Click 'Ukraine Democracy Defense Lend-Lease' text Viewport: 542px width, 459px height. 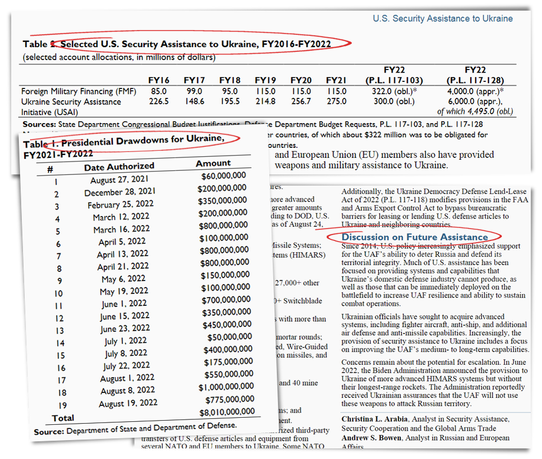(x=461, y=191)
